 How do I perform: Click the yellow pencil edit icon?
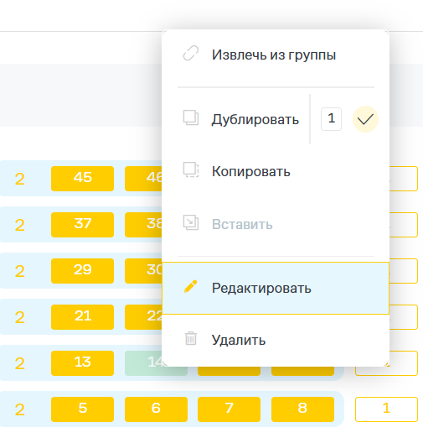191,286
